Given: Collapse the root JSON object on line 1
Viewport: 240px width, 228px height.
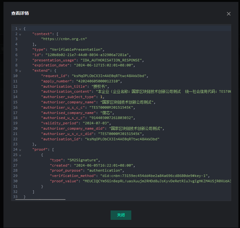Looking at the screenshot, I should click(20, 29).
